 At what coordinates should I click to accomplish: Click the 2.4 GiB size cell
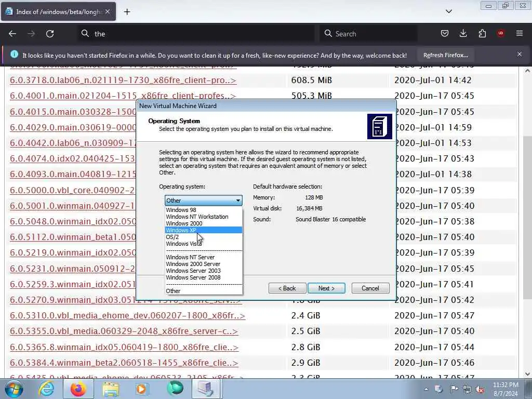click(x=305, y=315)
